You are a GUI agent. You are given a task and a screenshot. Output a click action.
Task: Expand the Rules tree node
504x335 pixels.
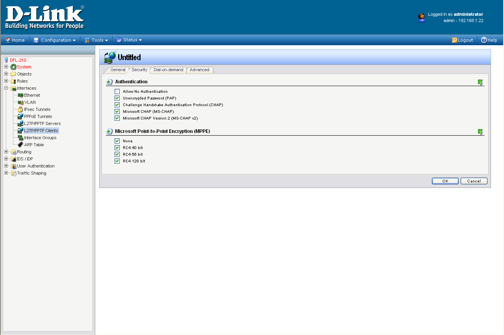(6, 81)
